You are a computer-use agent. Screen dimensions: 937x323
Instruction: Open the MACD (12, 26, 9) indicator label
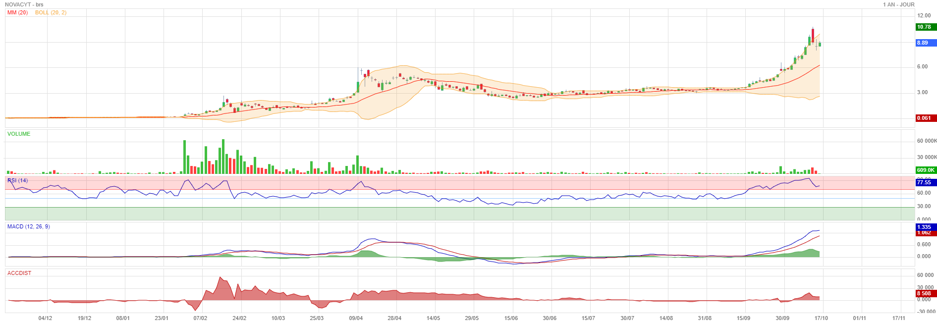[28, 226]
